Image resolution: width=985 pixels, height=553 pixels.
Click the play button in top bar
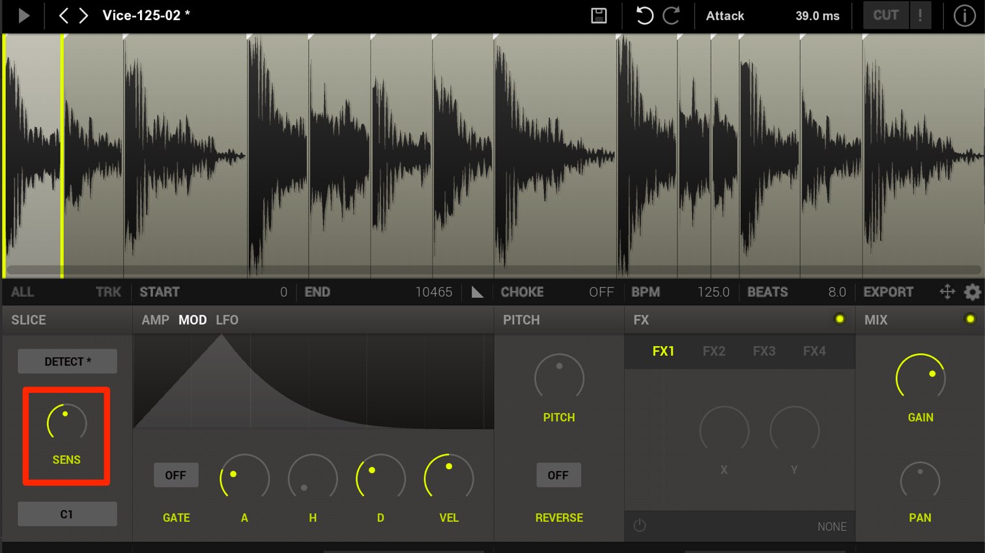point(24,16)
